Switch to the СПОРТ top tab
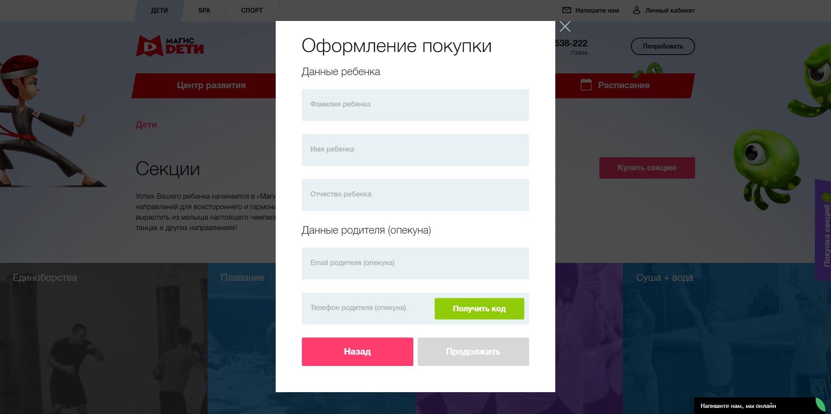This screenshot has height=414, width=831. [x=252, y=10]
